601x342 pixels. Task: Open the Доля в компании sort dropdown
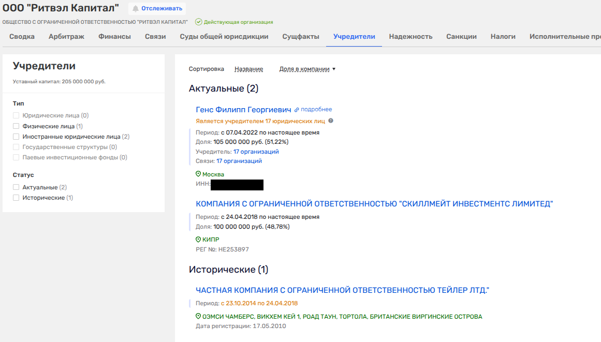[307, 69]
